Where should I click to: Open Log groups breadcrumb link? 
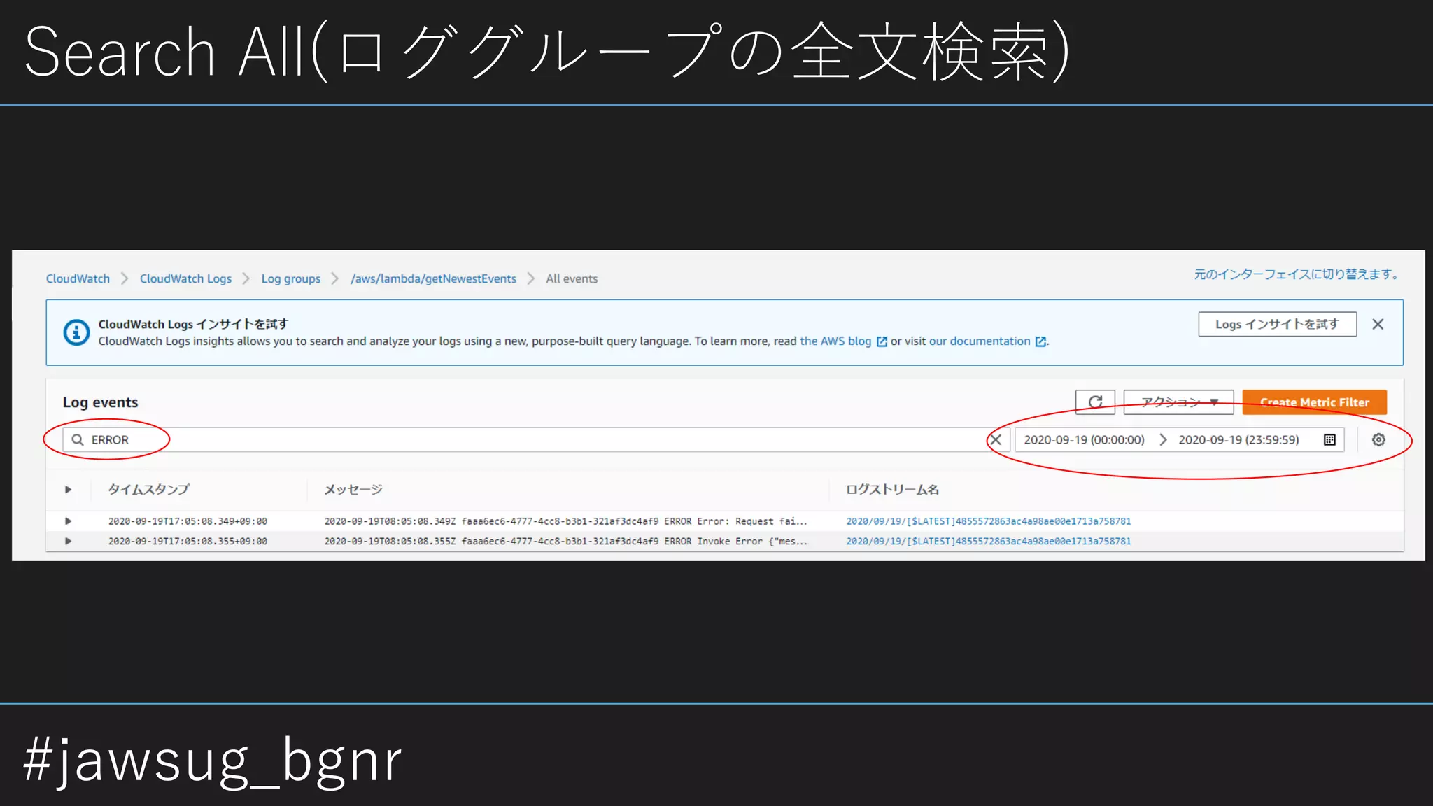pos(290,278)
